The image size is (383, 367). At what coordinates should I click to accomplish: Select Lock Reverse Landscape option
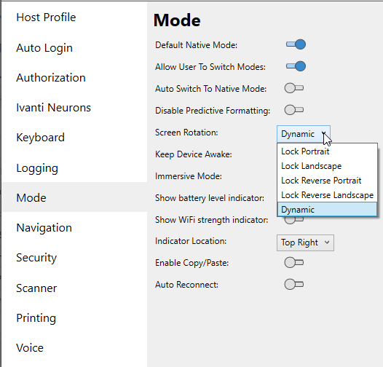coord(327,195)
